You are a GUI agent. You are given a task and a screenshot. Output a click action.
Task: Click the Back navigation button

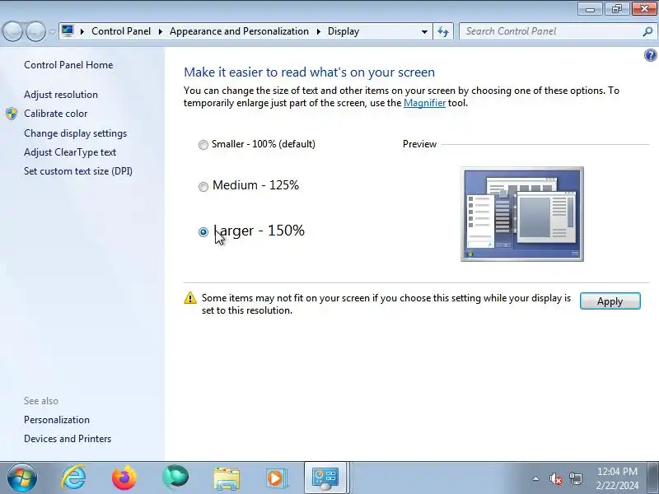(x=12, y=31)
